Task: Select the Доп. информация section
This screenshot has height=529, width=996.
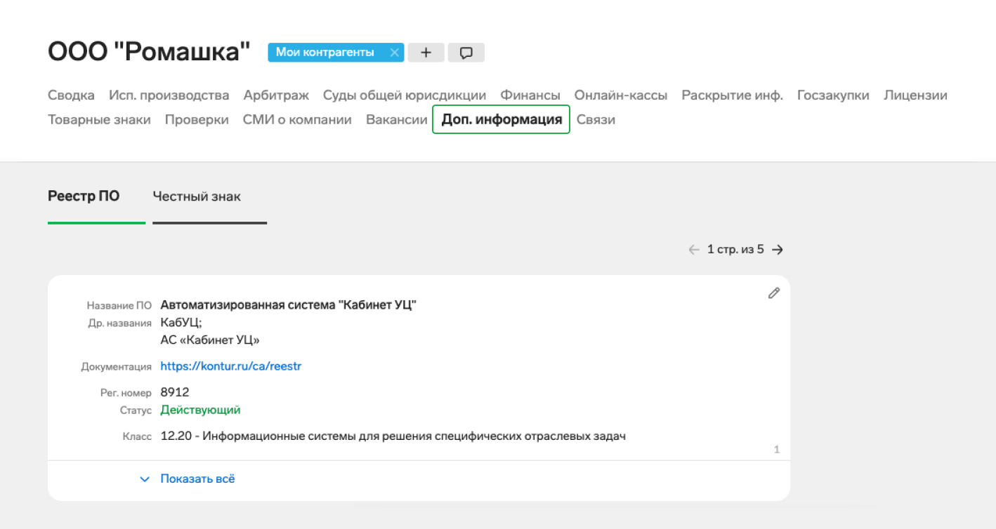Action: click(501, 119)
